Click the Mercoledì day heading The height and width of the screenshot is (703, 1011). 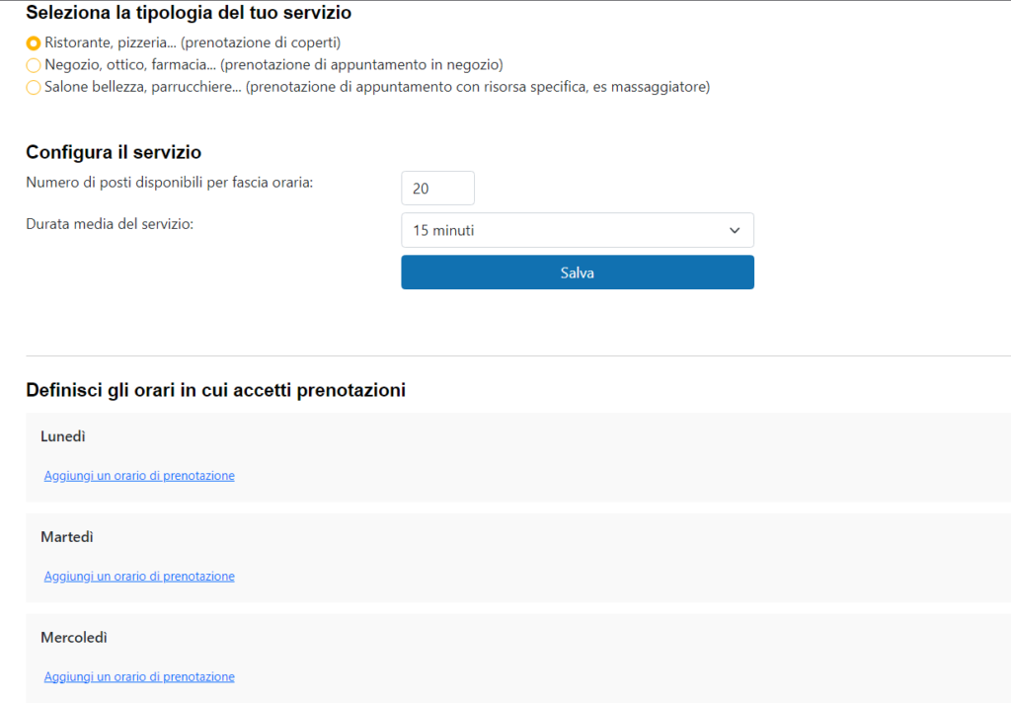tap(74, 638)
